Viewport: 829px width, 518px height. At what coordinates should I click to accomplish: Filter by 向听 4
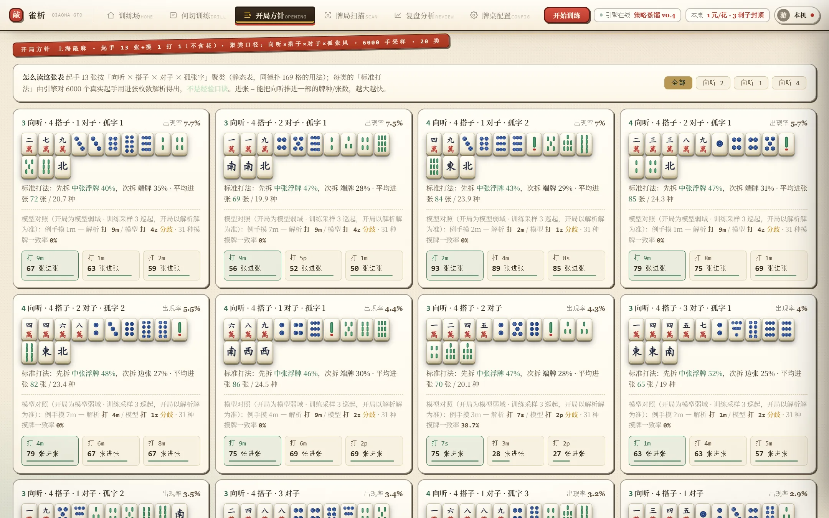(789, 83)
